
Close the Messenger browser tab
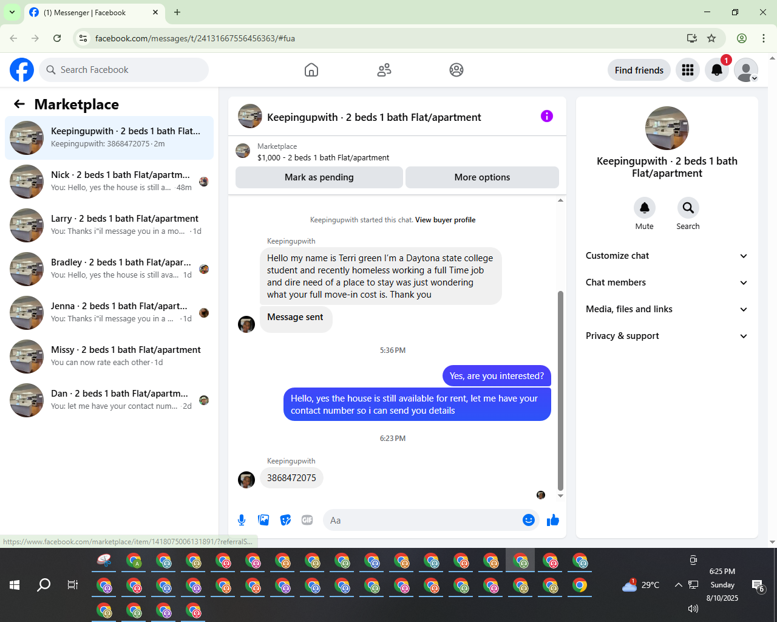pyautogui.click(x=155, y=12)
